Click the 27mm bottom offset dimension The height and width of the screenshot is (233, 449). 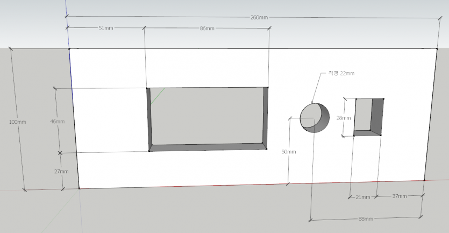(61, 171)
